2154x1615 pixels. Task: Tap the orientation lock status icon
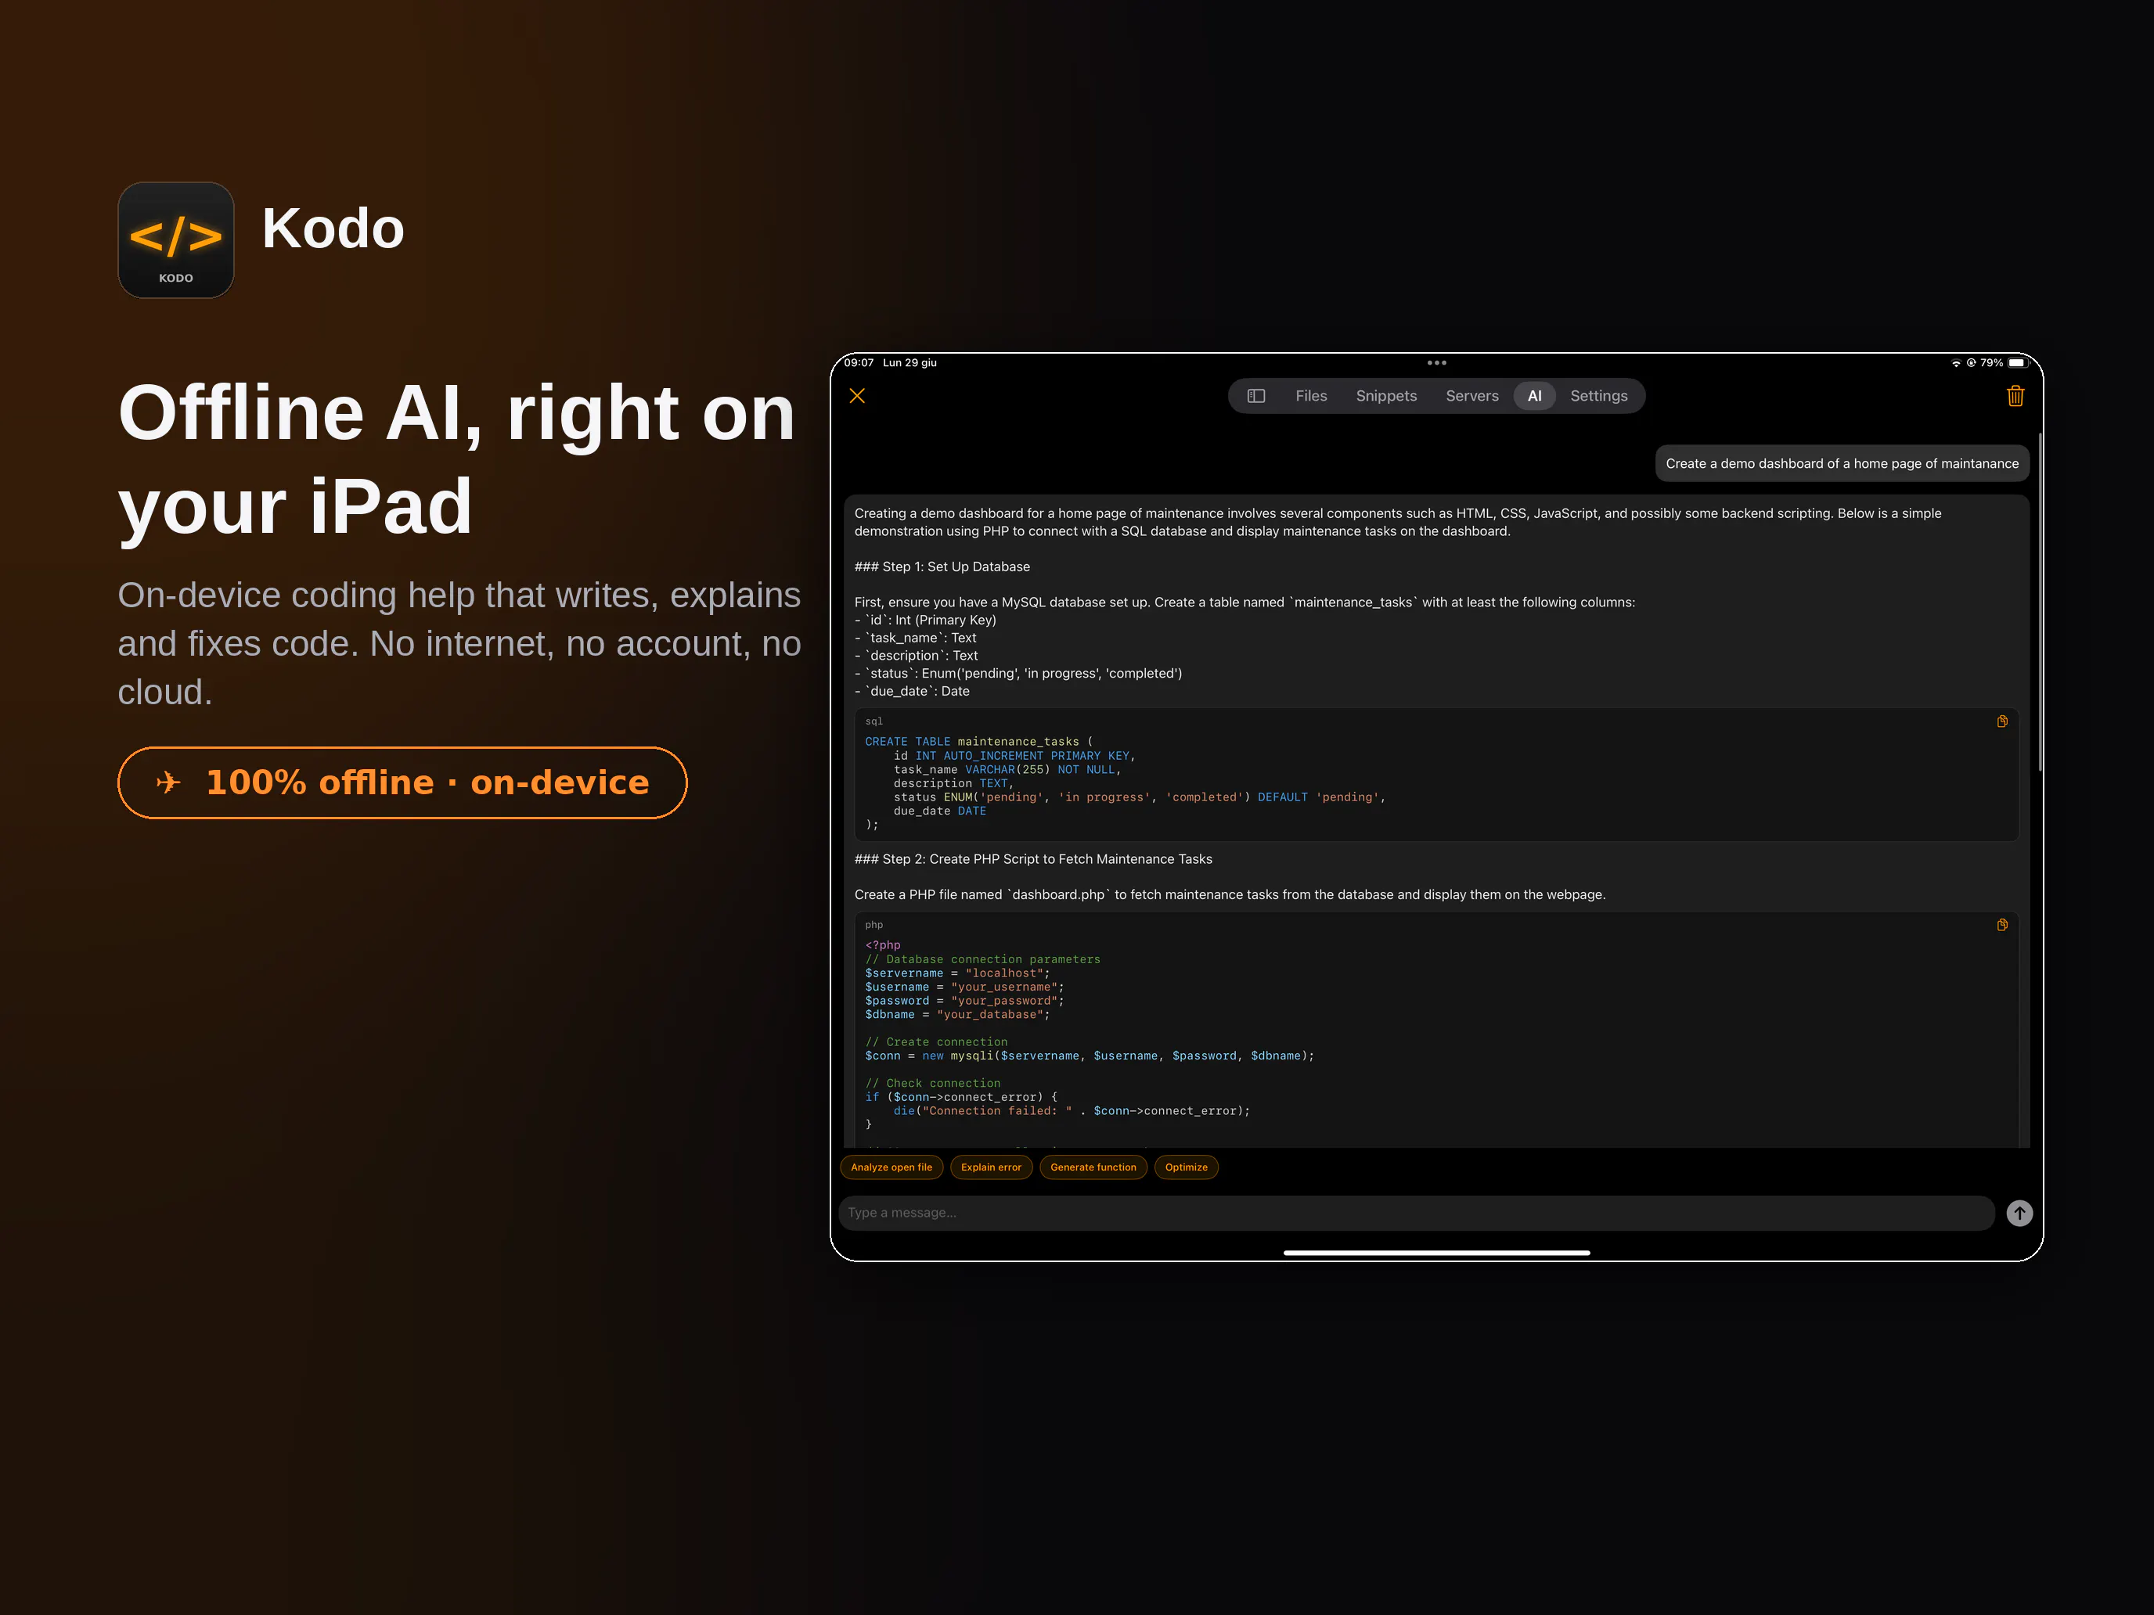pos(1971,363)
